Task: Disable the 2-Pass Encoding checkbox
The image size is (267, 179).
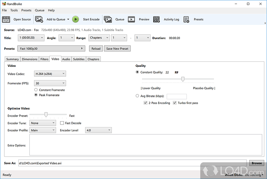Action: click(146, 103)
